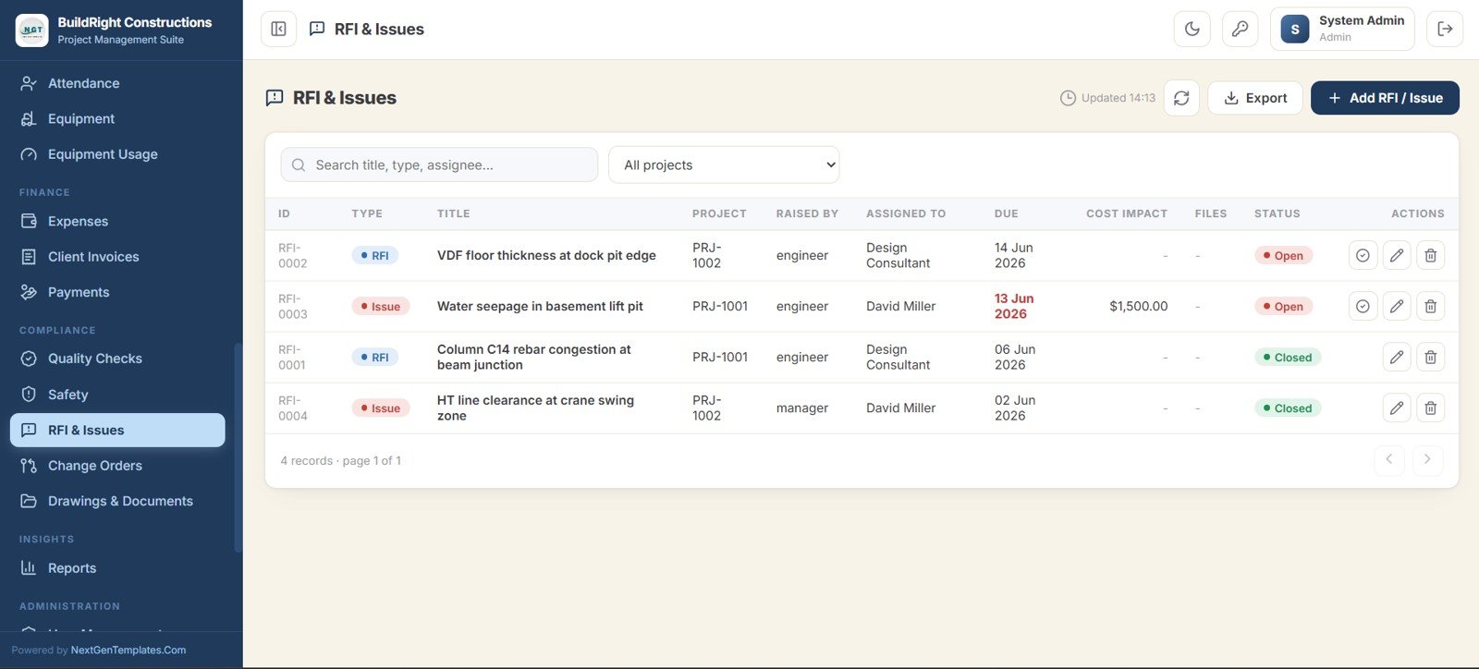The height and width of the screenshot is (669, 1479).
Task: Click the Issue type badge for RFI-0003
Action: [380, 307]
